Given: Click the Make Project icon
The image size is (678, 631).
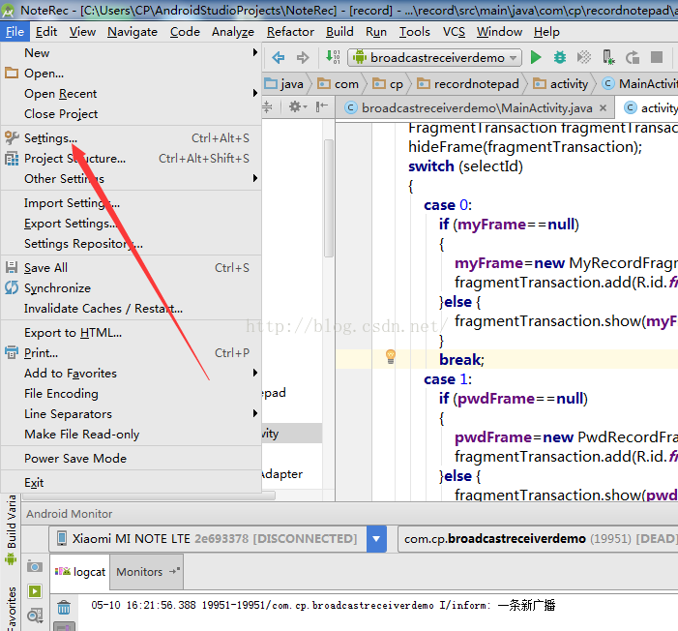Looking at the screenshot, I should pyautogui.click(x=333, y=58).
